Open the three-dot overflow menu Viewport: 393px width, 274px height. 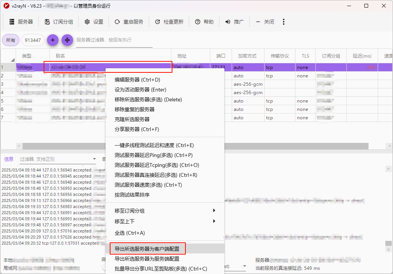point(284,22)
